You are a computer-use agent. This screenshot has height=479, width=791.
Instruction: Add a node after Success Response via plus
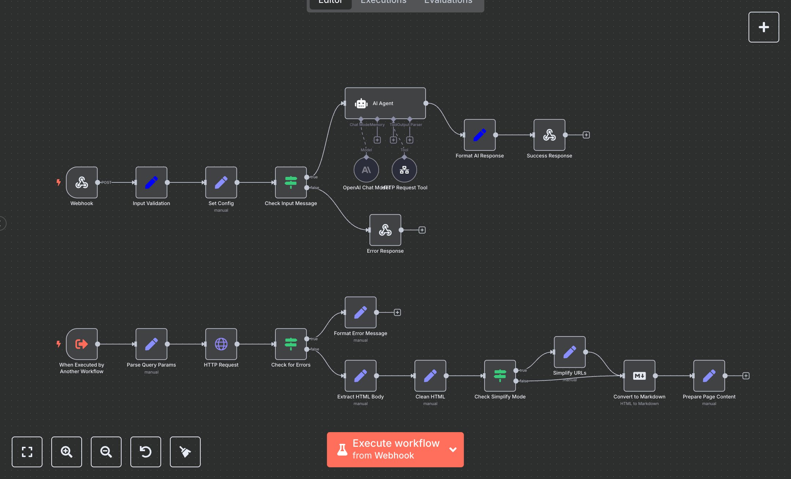(x=586, y=135)
